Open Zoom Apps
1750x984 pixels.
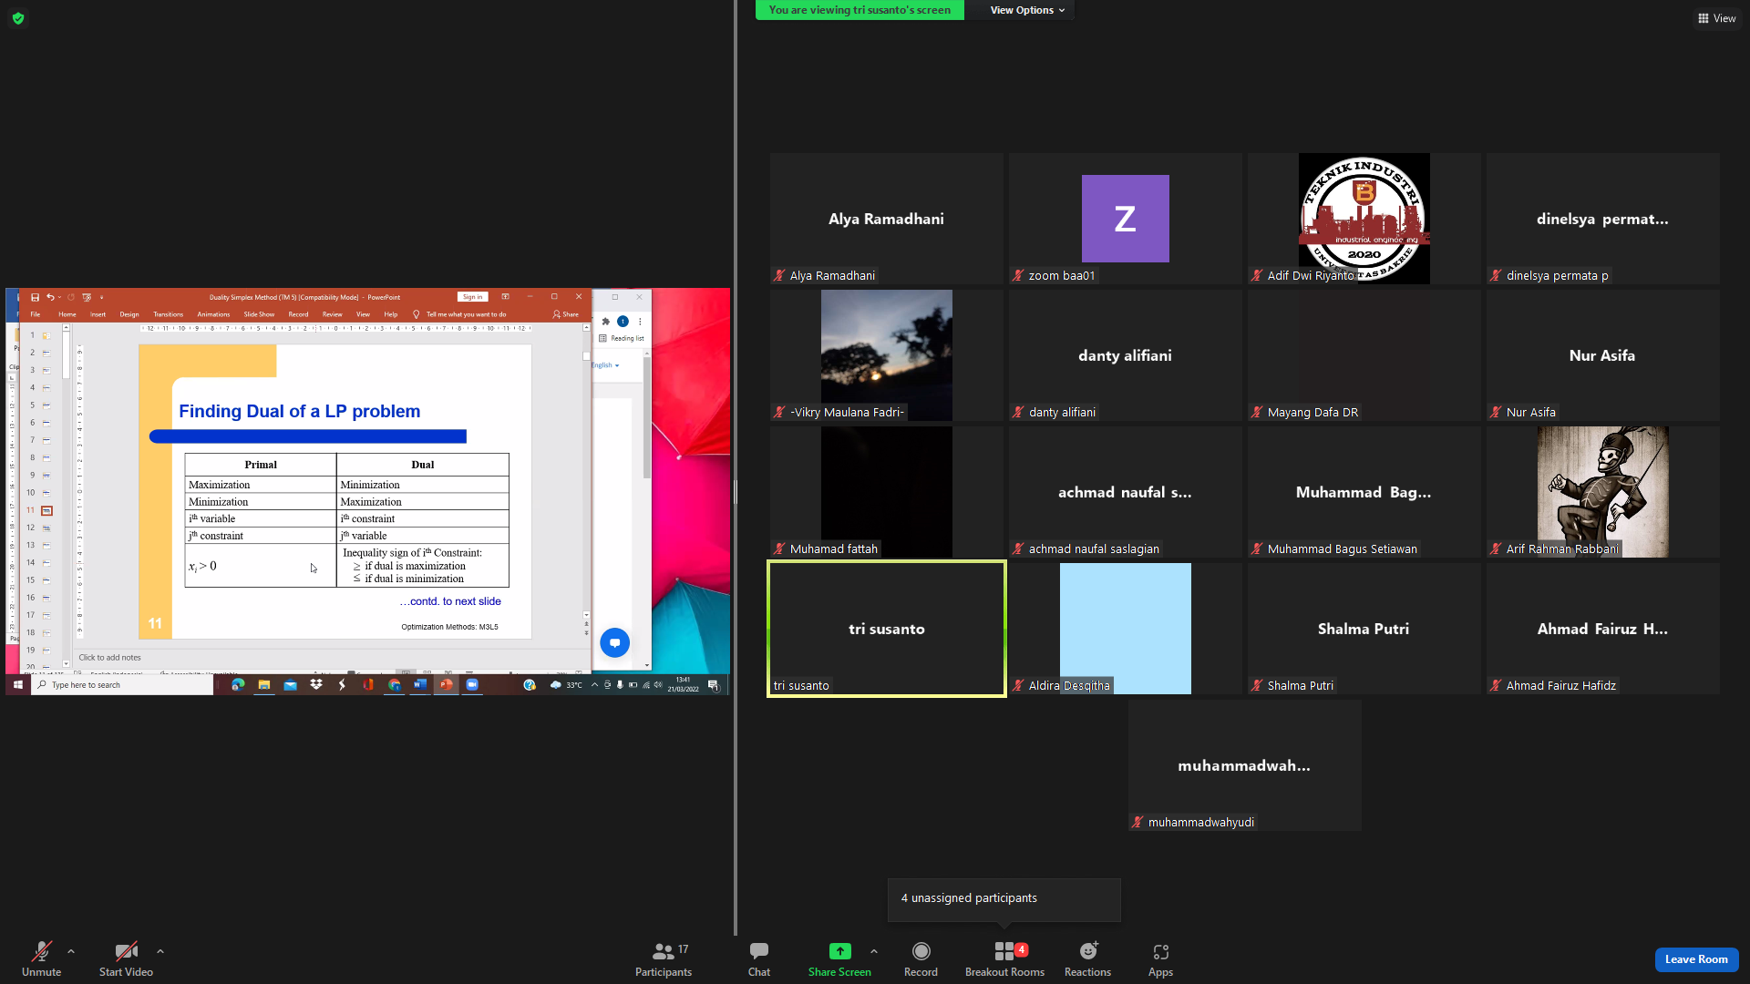(1160, 958)
